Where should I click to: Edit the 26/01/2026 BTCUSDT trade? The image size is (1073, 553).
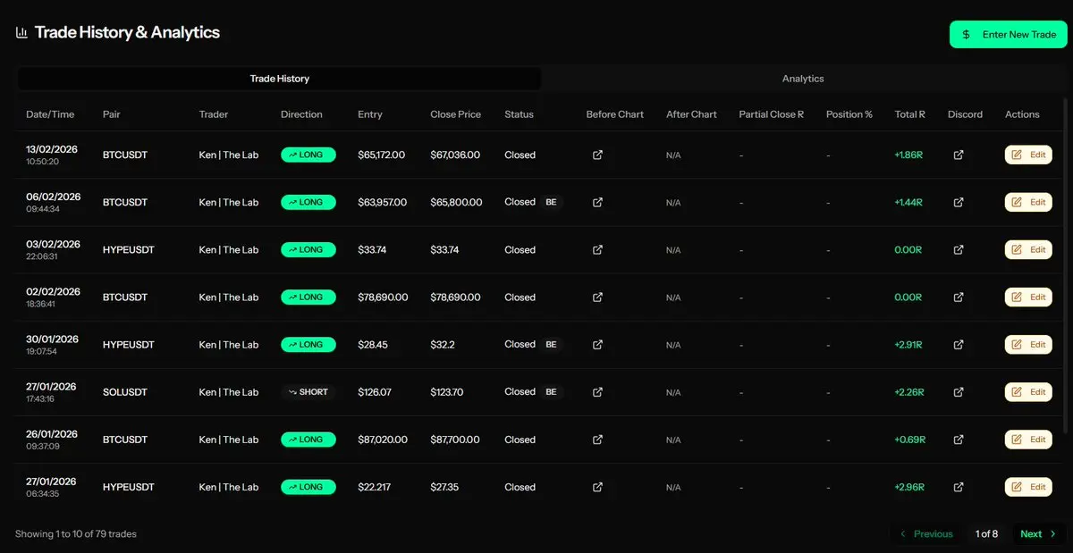(x=1028, y=440)
